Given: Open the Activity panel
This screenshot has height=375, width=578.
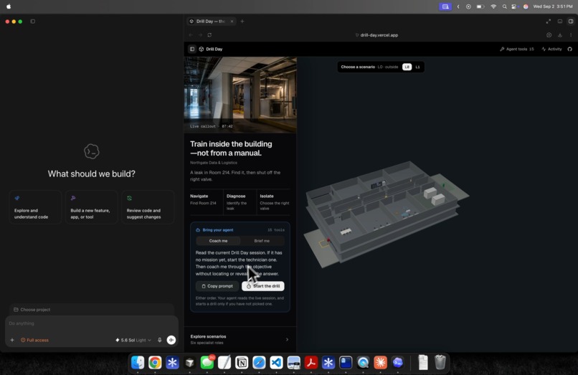Looking at the screenshot, I should (551, 49).
